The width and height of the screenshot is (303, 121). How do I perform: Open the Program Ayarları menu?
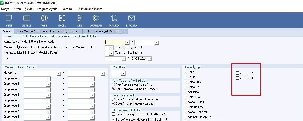click(48, 9)
